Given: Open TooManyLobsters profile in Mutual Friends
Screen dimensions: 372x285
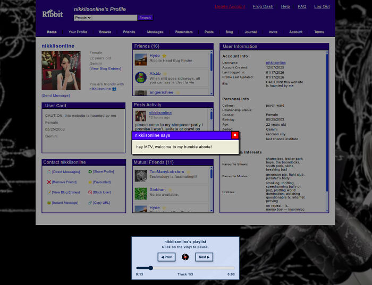Looking at the screenshot, I should point(166,171).
